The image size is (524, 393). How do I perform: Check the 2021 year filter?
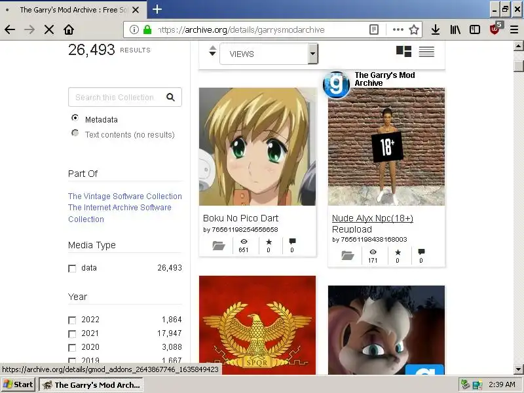click(72, 334)
